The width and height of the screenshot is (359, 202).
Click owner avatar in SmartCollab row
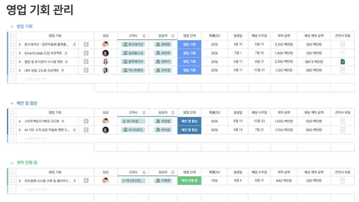coord(106,53)
